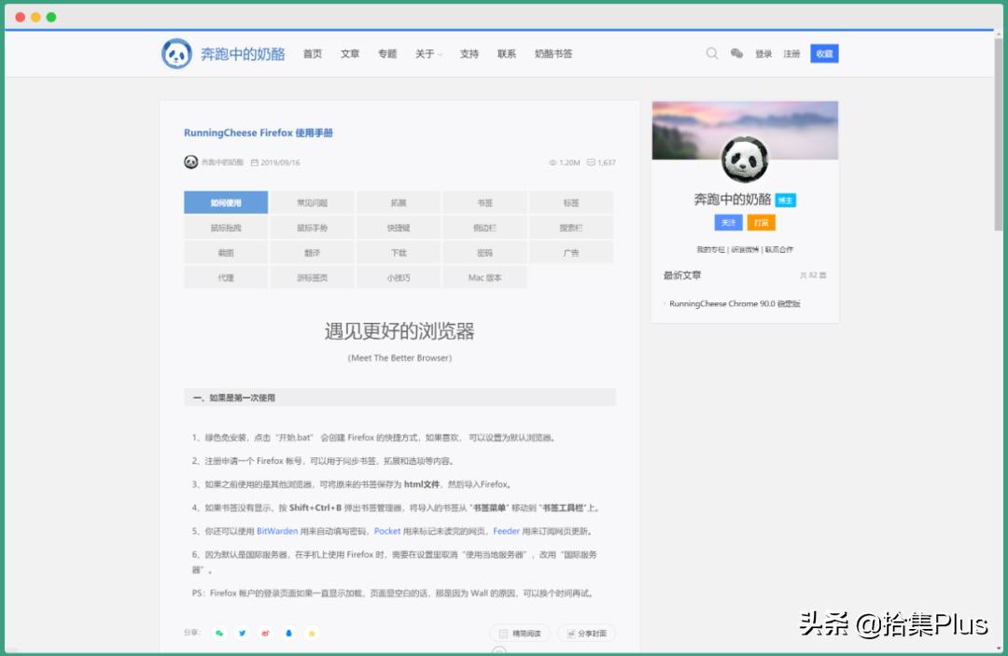The height and width of the screenshot is (656, 1008).
Task: Open the 分享封面 share cover option
Action: coord(587,632)
